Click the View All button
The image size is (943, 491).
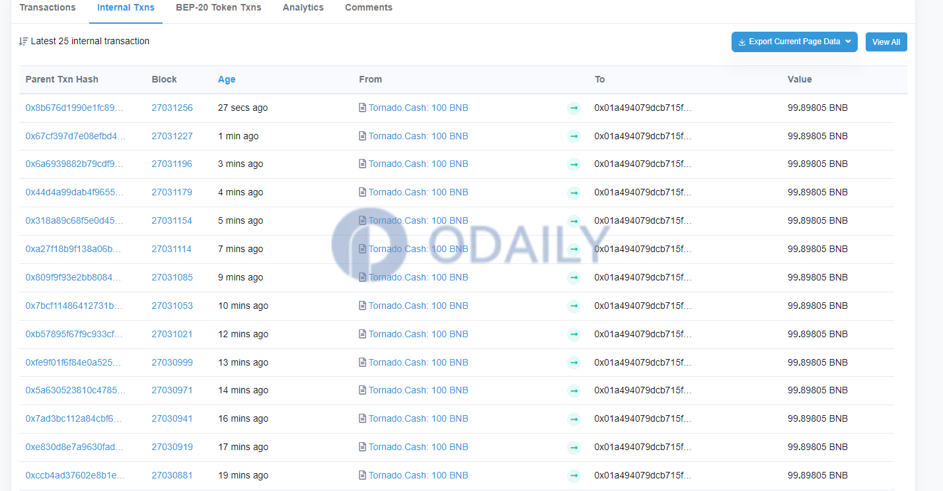[x=886, y=42]
